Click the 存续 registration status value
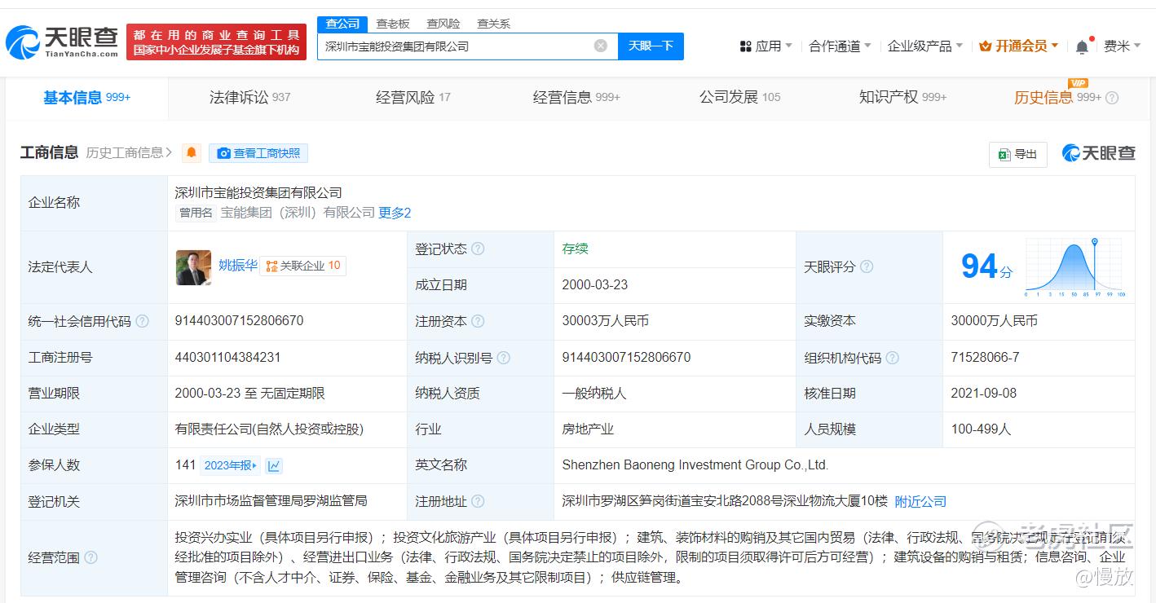This screenshot has width=1156, height=603. point(575,249)
